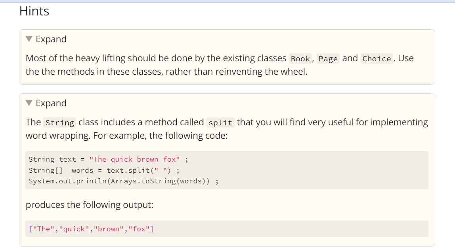This screenshot has height=247, width=455.
Task: Click the second Expand label
Action: coord(51,103)
